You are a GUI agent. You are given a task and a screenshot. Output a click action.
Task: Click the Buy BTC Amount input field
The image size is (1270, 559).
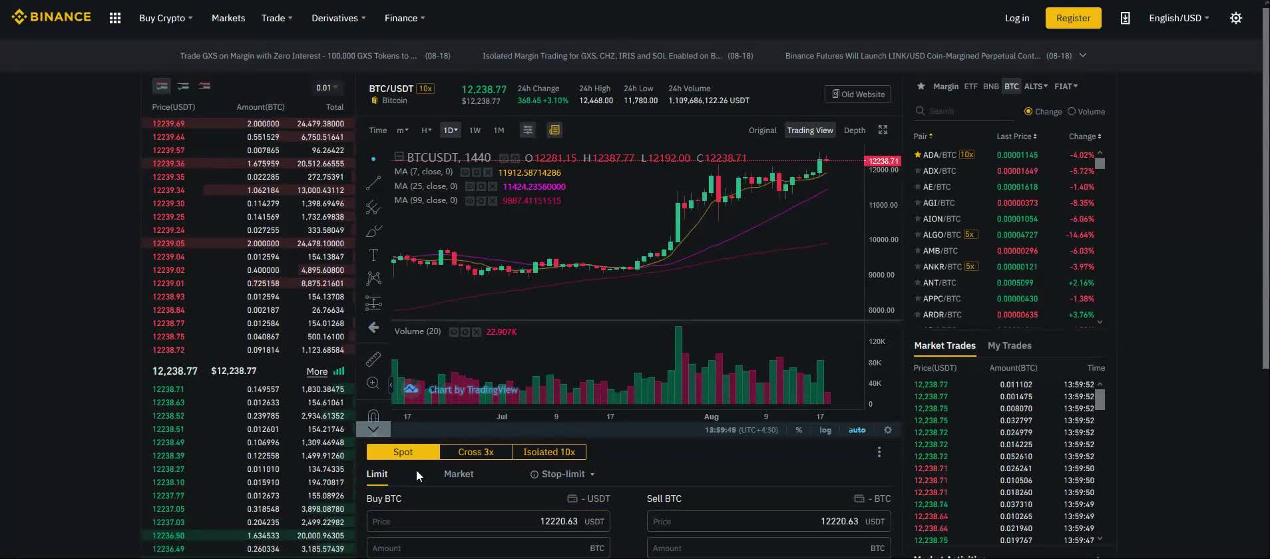479,548
